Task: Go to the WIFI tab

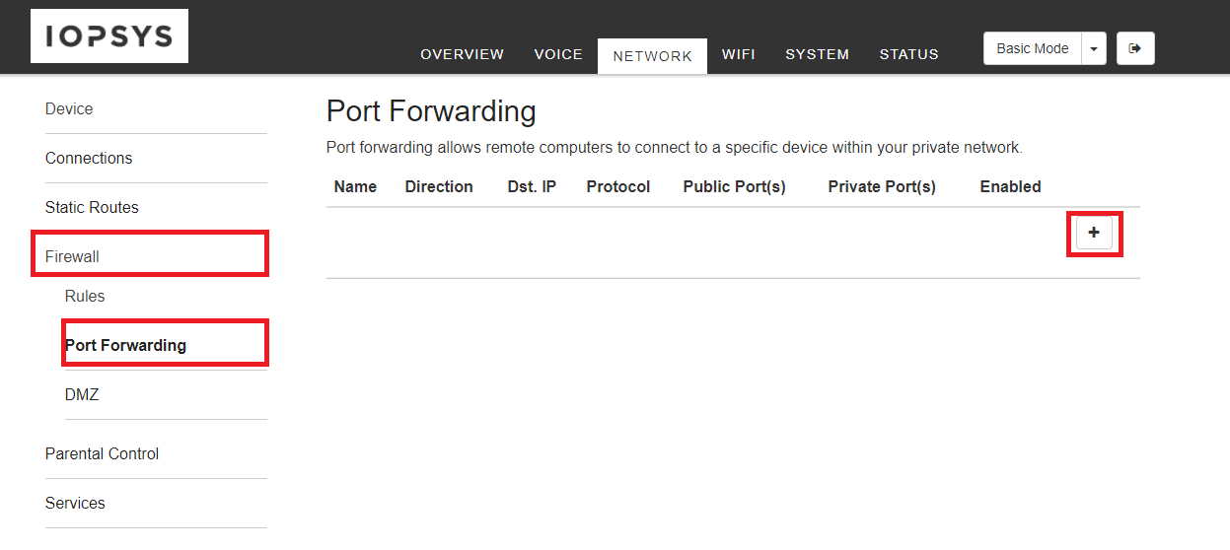Action: point(738,55)
